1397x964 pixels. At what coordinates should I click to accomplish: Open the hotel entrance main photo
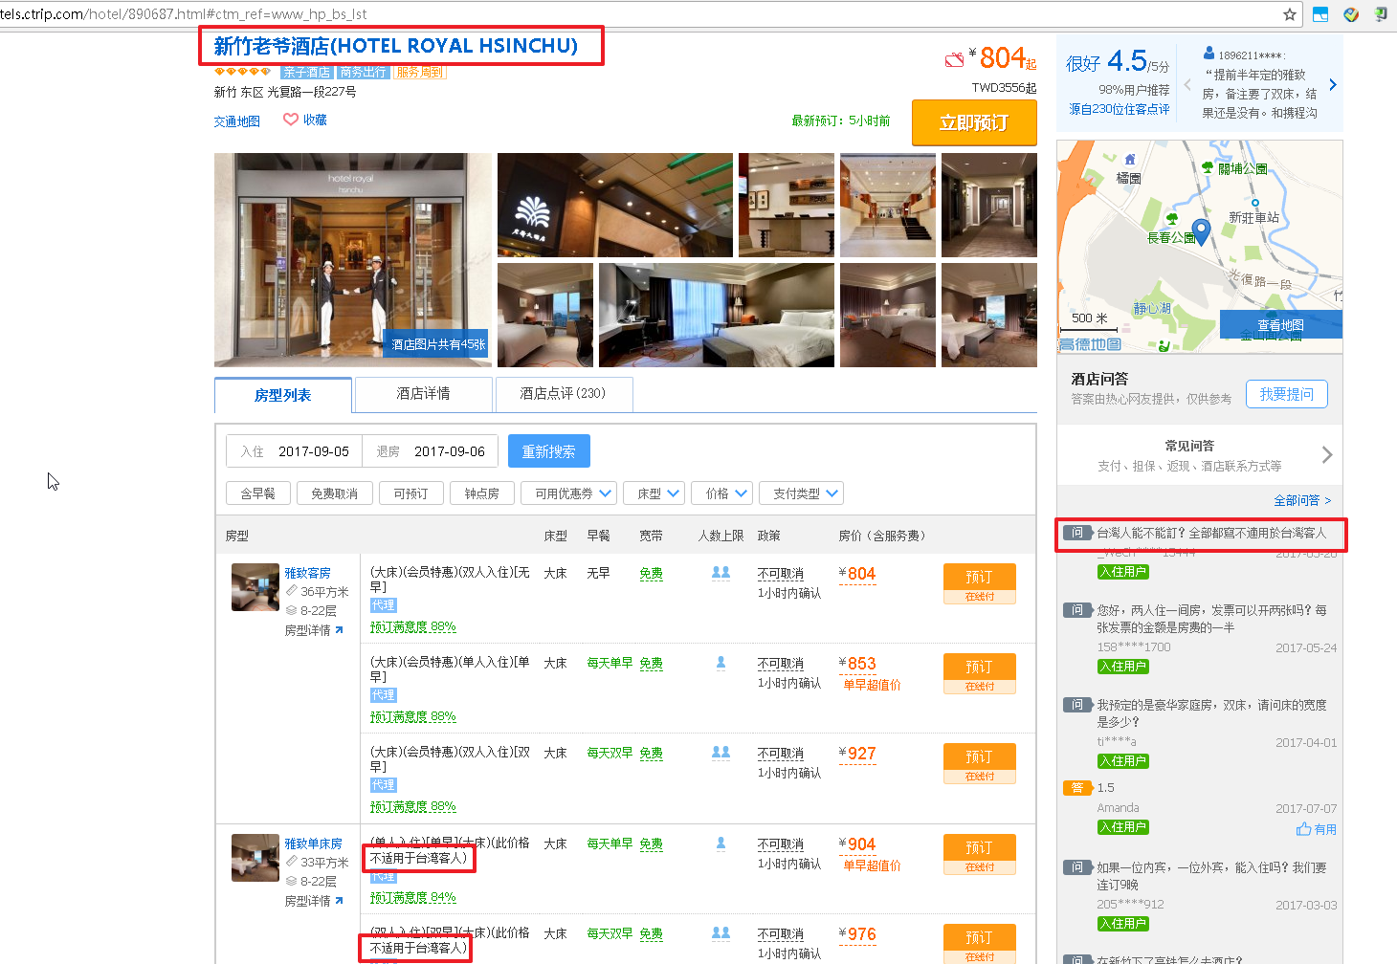pos(352,260)
